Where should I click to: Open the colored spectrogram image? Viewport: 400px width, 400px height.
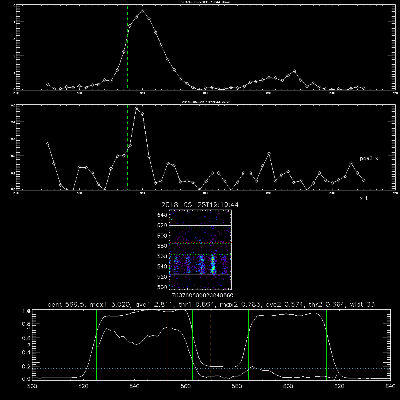200,250
